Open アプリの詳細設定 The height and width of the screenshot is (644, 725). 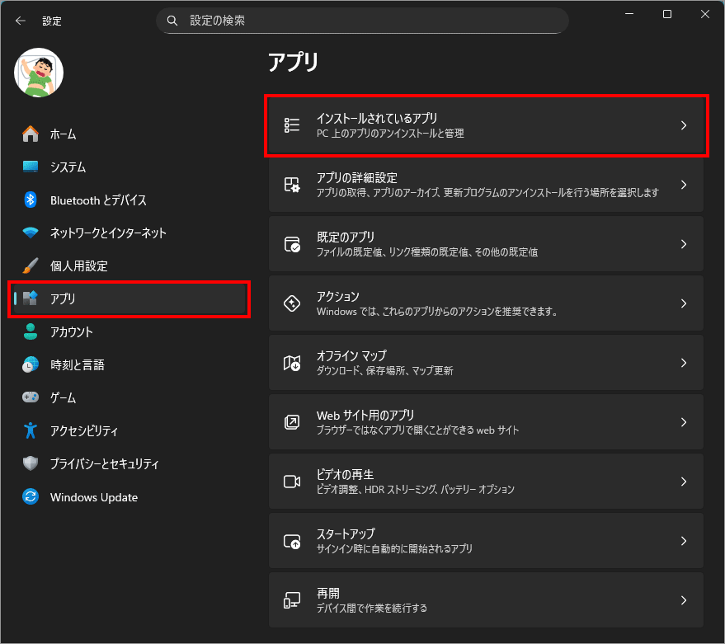(485, 185)
